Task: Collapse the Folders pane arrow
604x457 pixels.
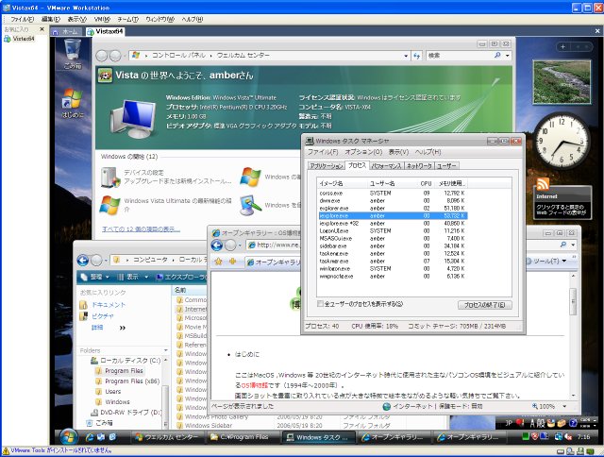Action: pyautogui.click(x=166, y=350)
